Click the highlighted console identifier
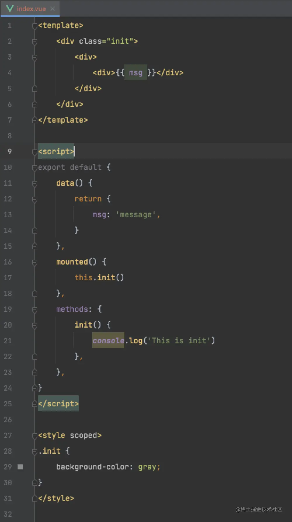Screen dimensions: 292x522 coord(108,340)
